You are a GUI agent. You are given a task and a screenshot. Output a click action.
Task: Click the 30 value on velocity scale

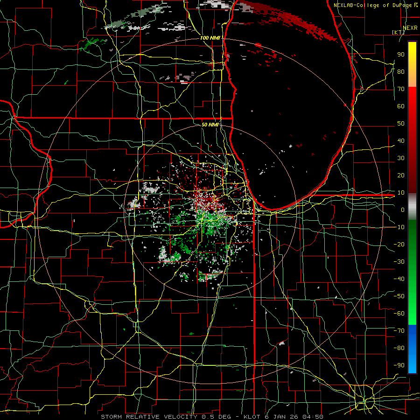401,158
